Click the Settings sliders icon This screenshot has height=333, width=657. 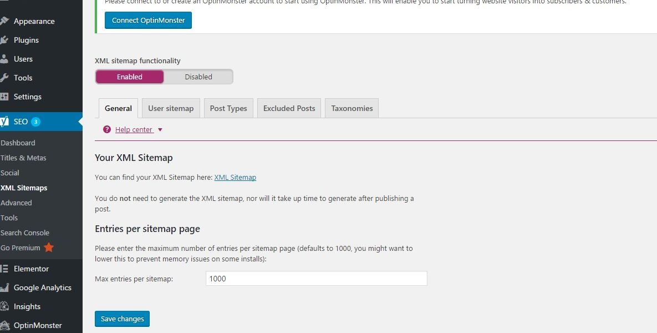pos(4,97)
